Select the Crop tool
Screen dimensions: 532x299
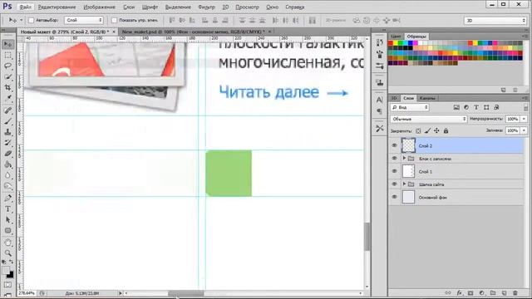click(x=7, y=87)
